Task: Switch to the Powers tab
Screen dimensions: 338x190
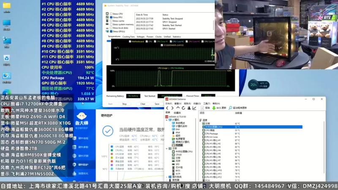Action: [150, 37]
